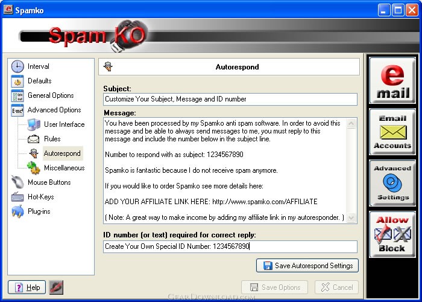Open the Miscellaneous settings
This screenshot has height=302, width=422.
[x=65, y=168]
